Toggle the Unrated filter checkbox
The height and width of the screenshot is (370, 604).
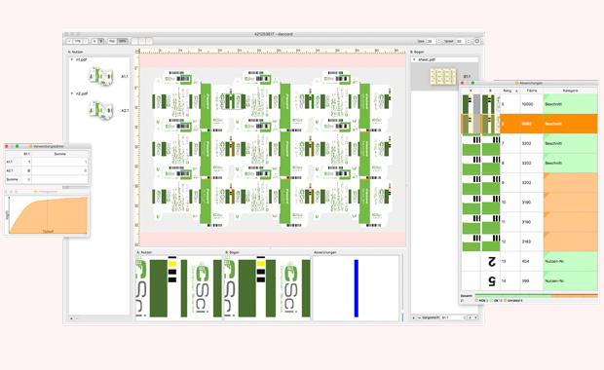click(x=505, y=300)
